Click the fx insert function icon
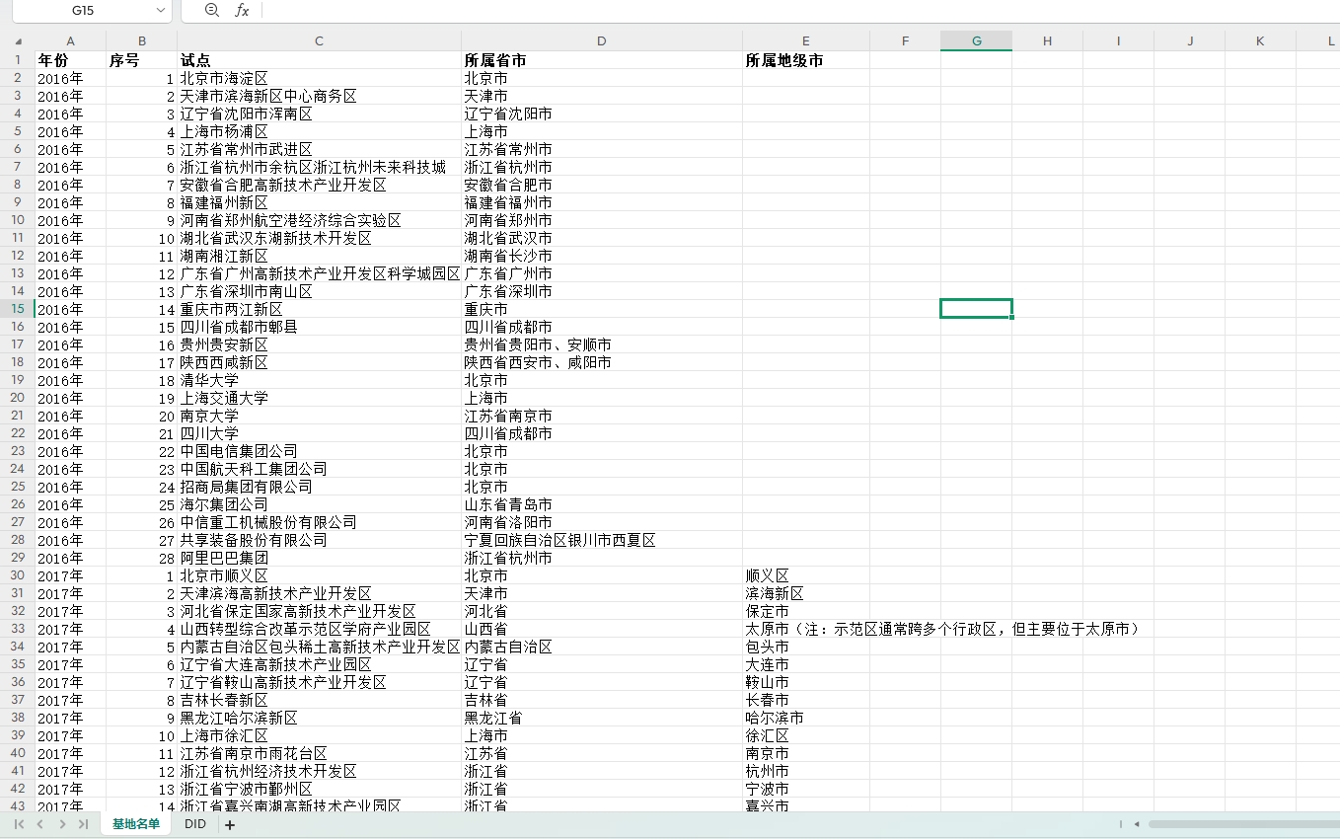This screenshot has height=839, width=1340. 242,10
